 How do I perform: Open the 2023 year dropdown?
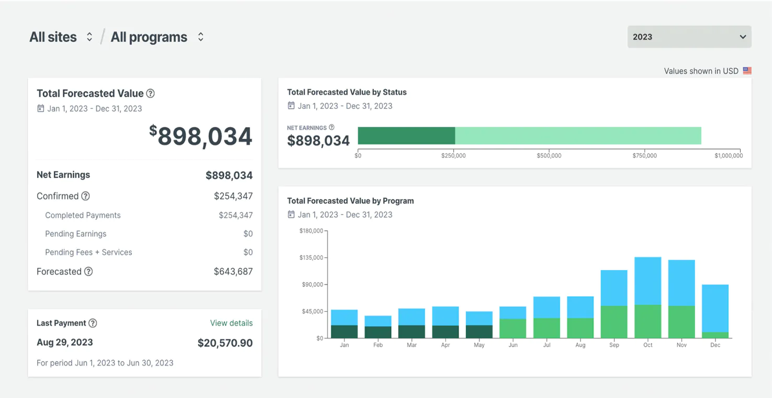point(689,37)
